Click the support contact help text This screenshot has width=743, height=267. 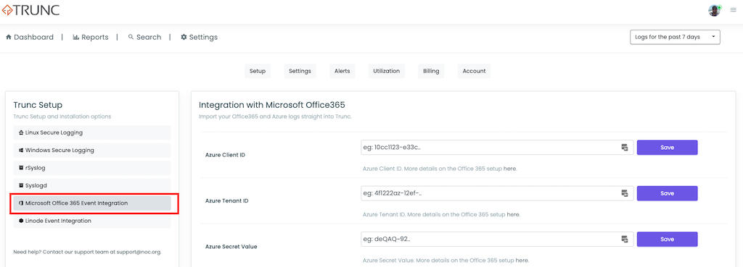click(x=87, y=252)
